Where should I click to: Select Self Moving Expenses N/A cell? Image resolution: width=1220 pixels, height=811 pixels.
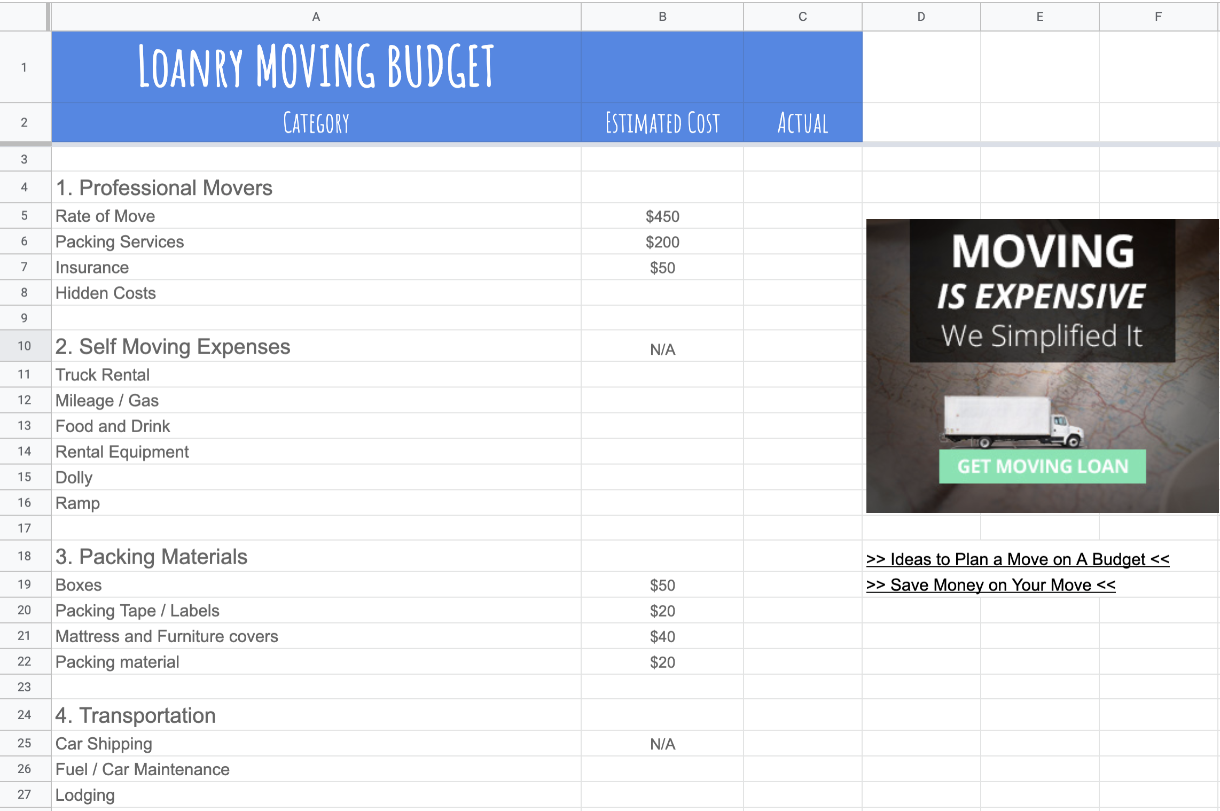(x=662, y=348)
